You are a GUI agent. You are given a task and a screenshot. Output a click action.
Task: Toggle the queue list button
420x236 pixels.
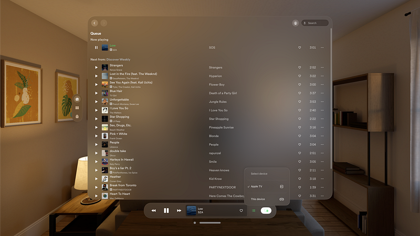254,211
